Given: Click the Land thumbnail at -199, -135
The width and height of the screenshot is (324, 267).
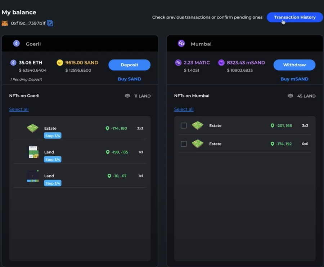Looking at the screenshot, I should (33, 152).
